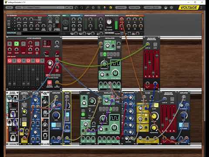Select the first range button on upper oscillator
The width and height of the screenshot is (209, 157).
tap(101, 54)
